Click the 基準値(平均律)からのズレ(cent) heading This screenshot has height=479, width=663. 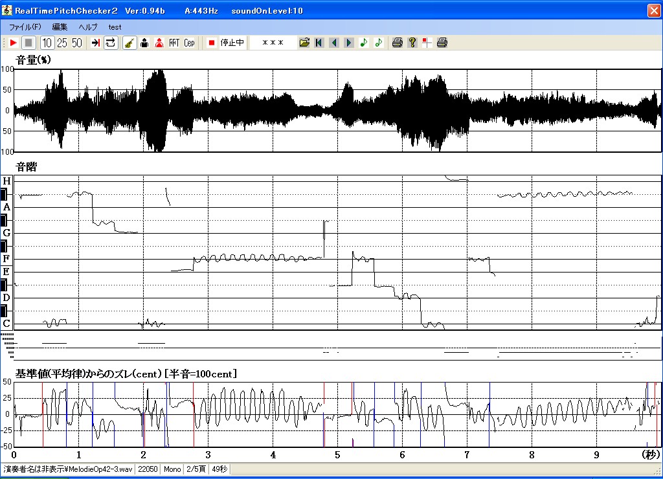(89, 374)
